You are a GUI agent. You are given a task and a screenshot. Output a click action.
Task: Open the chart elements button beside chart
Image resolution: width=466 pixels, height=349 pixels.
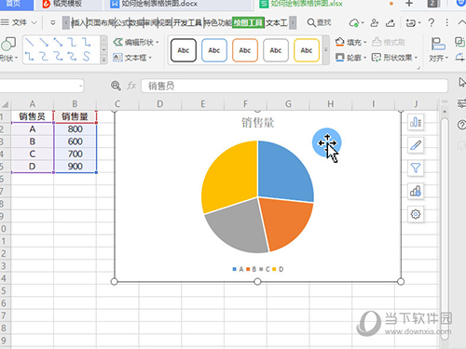tap(416, 122)
